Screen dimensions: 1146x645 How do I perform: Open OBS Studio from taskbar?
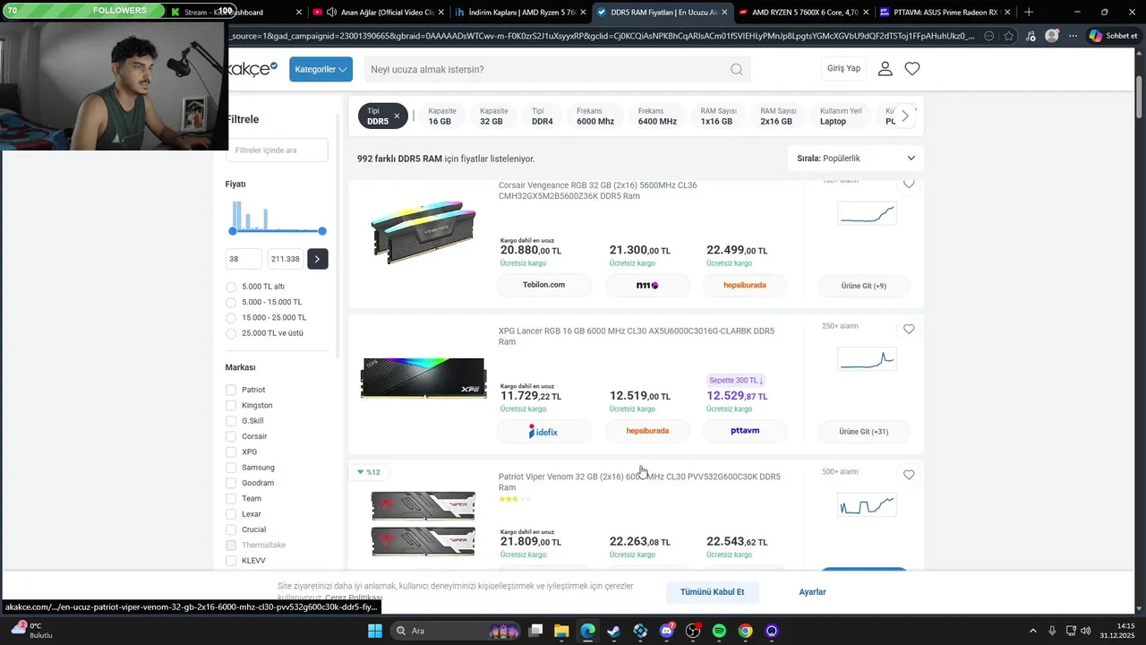692,631
